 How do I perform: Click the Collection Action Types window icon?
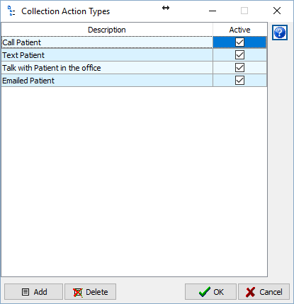11,11
